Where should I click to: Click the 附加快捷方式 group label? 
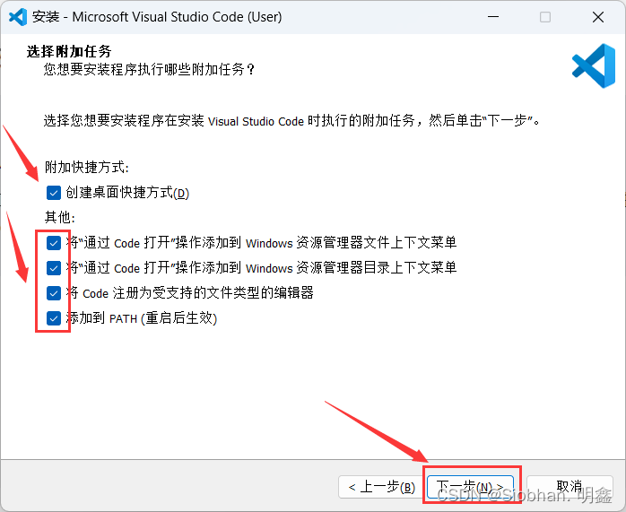[87, 168]
